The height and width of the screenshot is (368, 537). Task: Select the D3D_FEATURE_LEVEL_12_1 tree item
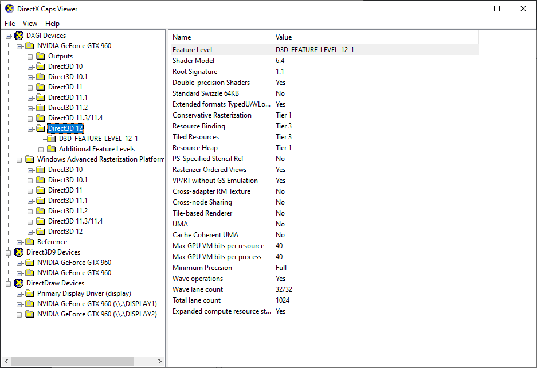(99, 139)
